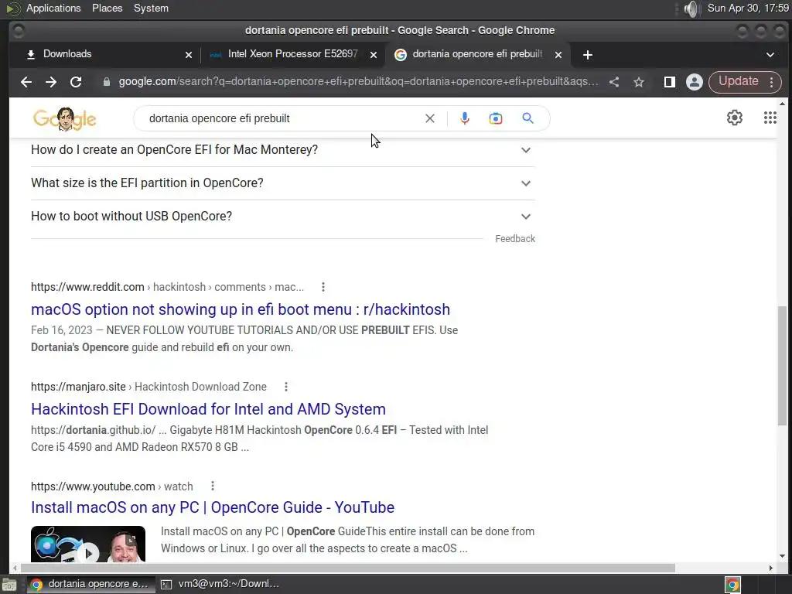Click the Feedback link
The height and width of the screenshot is (594, 792).
point(514,239)
